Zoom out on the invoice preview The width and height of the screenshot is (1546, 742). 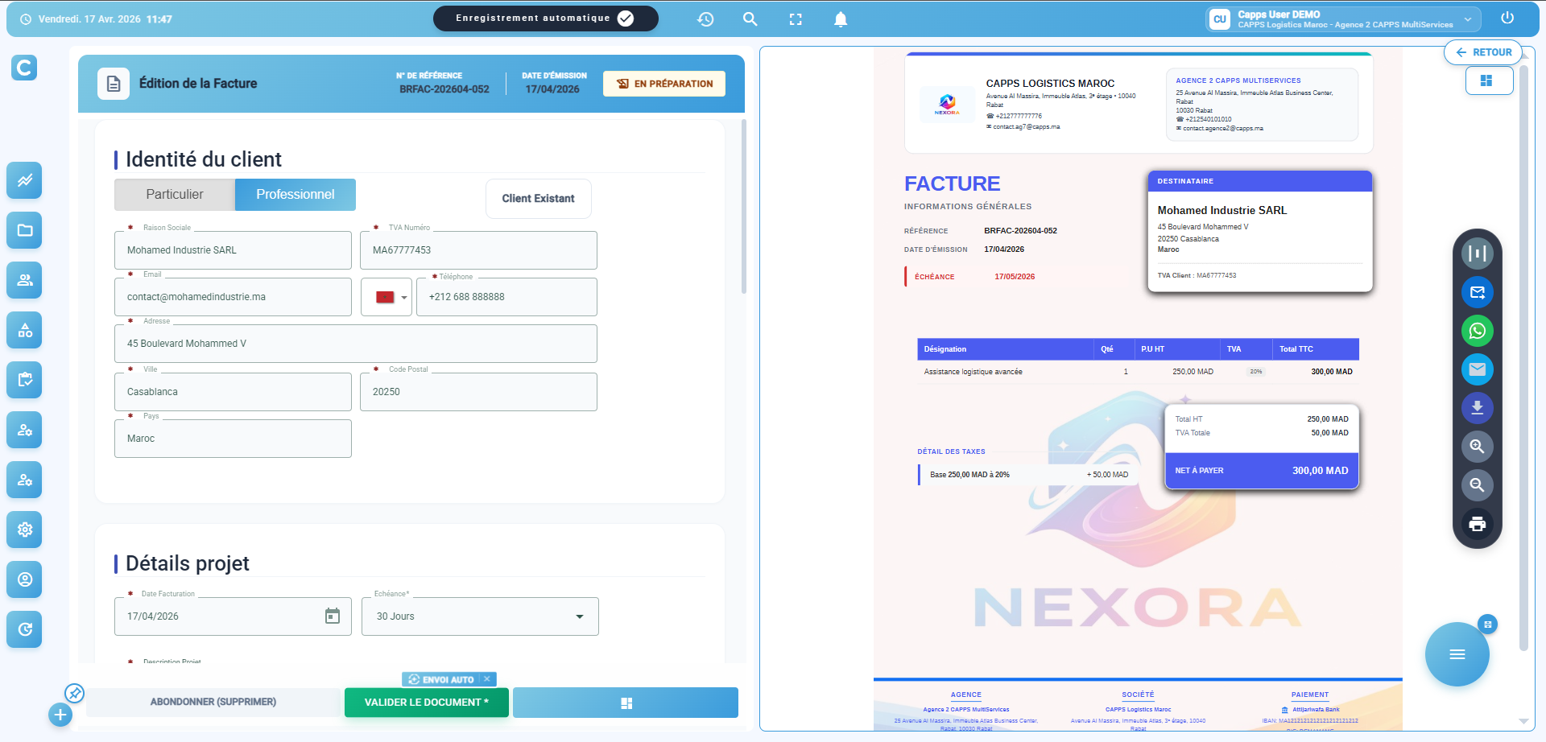(1478, 485)
